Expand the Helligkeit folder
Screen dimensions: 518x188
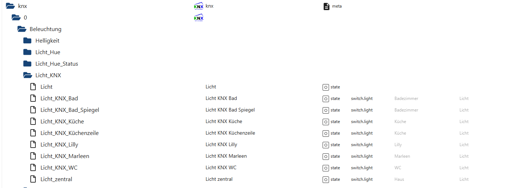coord(27,41)
